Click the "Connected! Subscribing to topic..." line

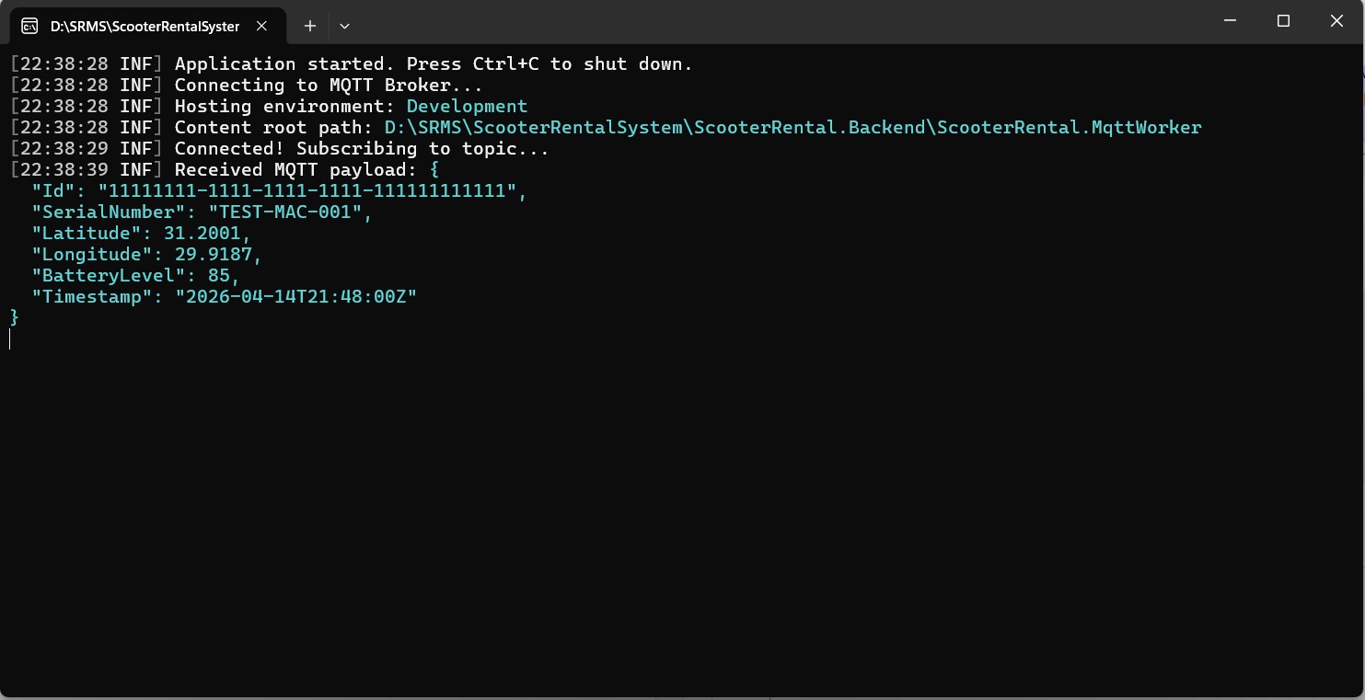click(362, 148)
